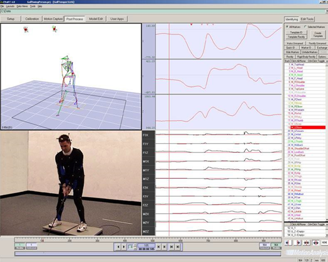Click the Rectify Unnamed button

pyautogui.click(x=317, y=43)
